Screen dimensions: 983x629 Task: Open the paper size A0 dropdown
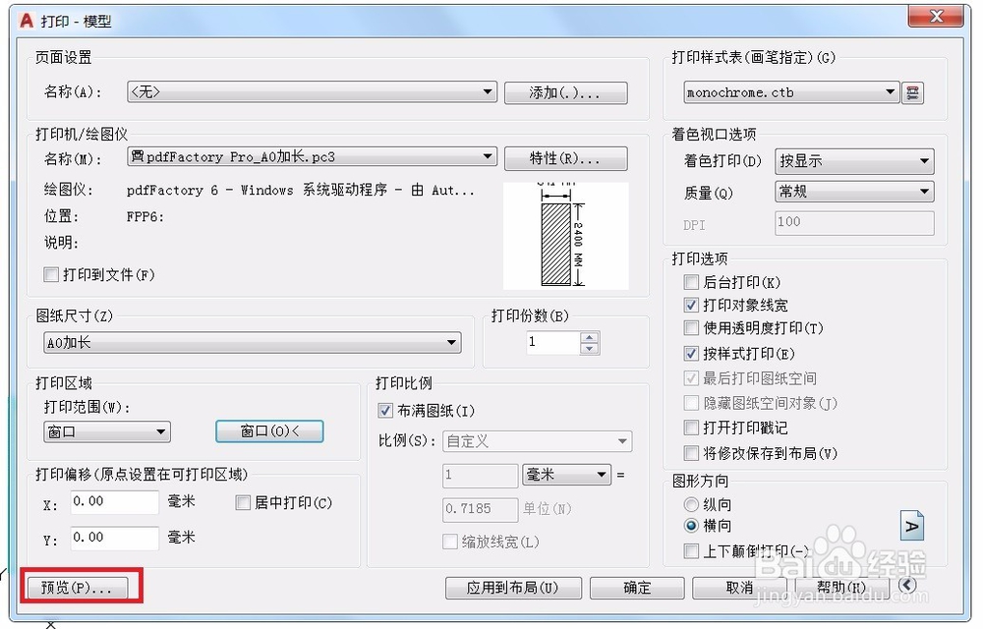point(252,343)
